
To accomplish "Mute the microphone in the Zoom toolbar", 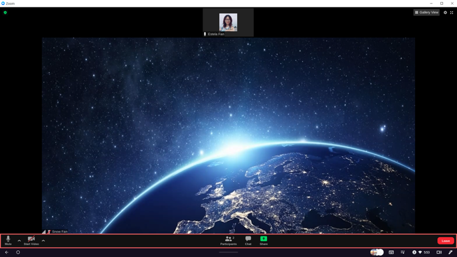I will point(8,240).
